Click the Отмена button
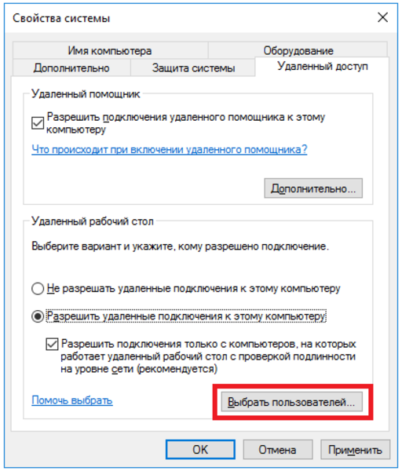This screenshot has width=402, height=471. (278, 450)
